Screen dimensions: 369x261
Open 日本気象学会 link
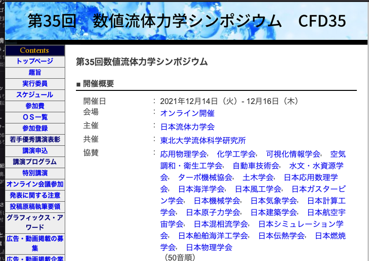pyautogui.click(x=274, y=201)
